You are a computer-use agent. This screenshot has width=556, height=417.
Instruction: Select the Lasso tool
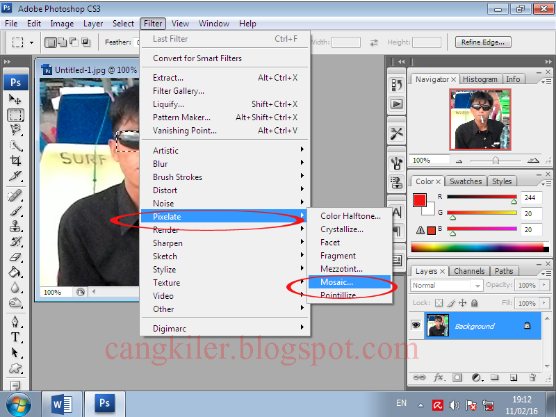click(15, 130)
